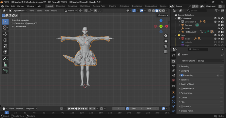Image resolution: width=226 pixels, height=118 pixels.
Task: Switch to the UV Editing workspace tab
Action: [85, 6]
